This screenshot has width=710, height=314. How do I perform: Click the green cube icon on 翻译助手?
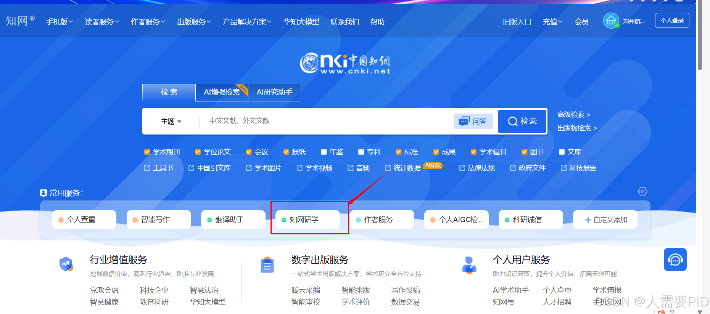[x=209, y=220]
